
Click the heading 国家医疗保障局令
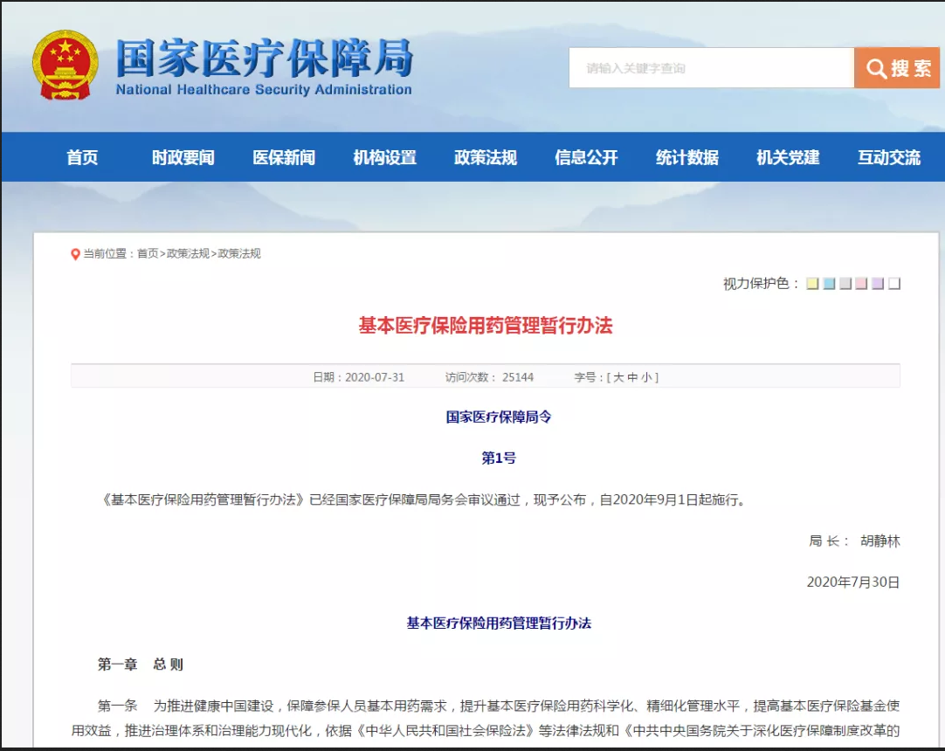(x=499, y=417)
